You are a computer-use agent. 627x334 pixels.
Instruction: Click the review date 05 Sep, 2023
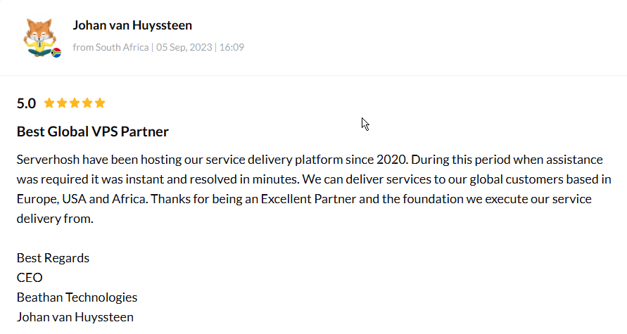pyautogui.click(x=184, y=48)
